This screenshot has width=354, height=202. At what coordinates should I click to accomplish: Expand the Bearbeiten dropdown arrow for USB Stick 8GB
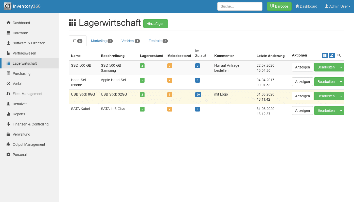point(341,96)
